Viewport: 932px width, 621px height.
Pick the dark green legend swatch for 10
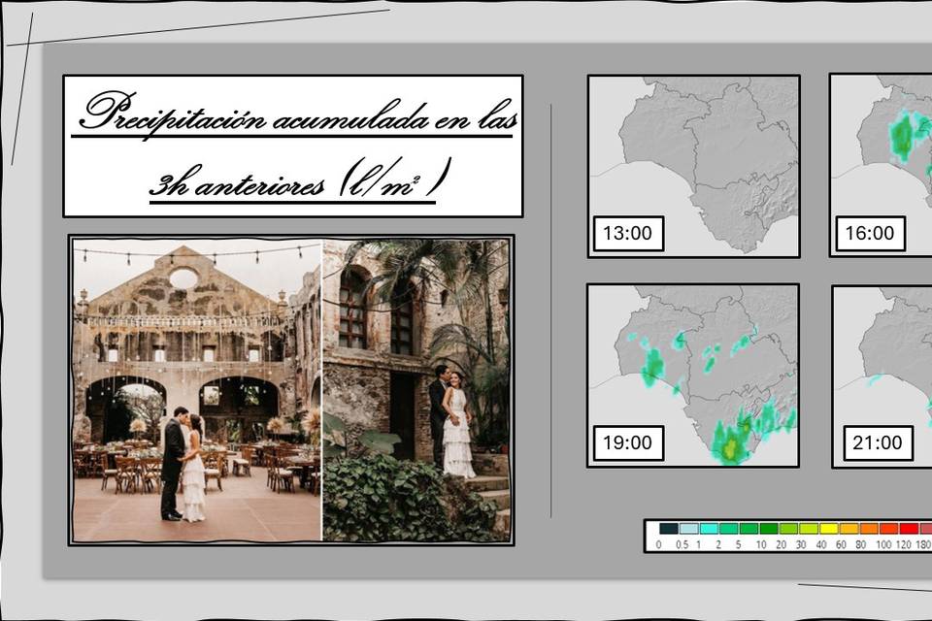point(769,528)
